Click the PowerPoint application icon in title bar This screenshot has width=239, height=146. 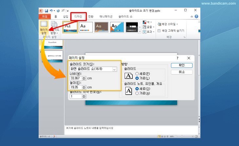tap(41, 11)
